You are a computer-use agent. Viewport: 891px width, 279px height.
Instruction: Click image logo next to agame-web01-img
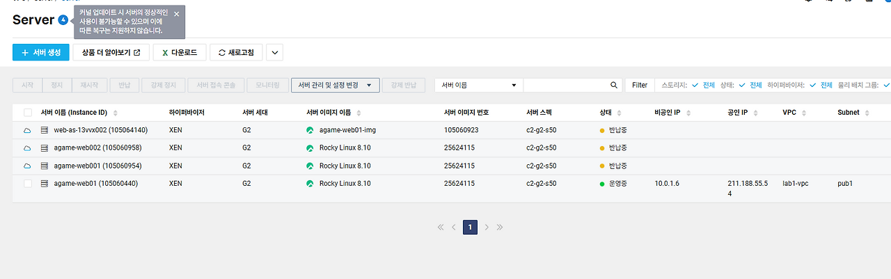(310, 130)
